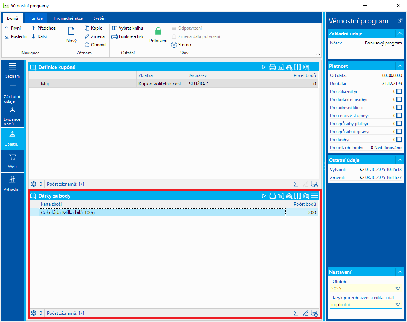Toggle Pro cenové skupiny checkbox

click(x=399, y=116)
